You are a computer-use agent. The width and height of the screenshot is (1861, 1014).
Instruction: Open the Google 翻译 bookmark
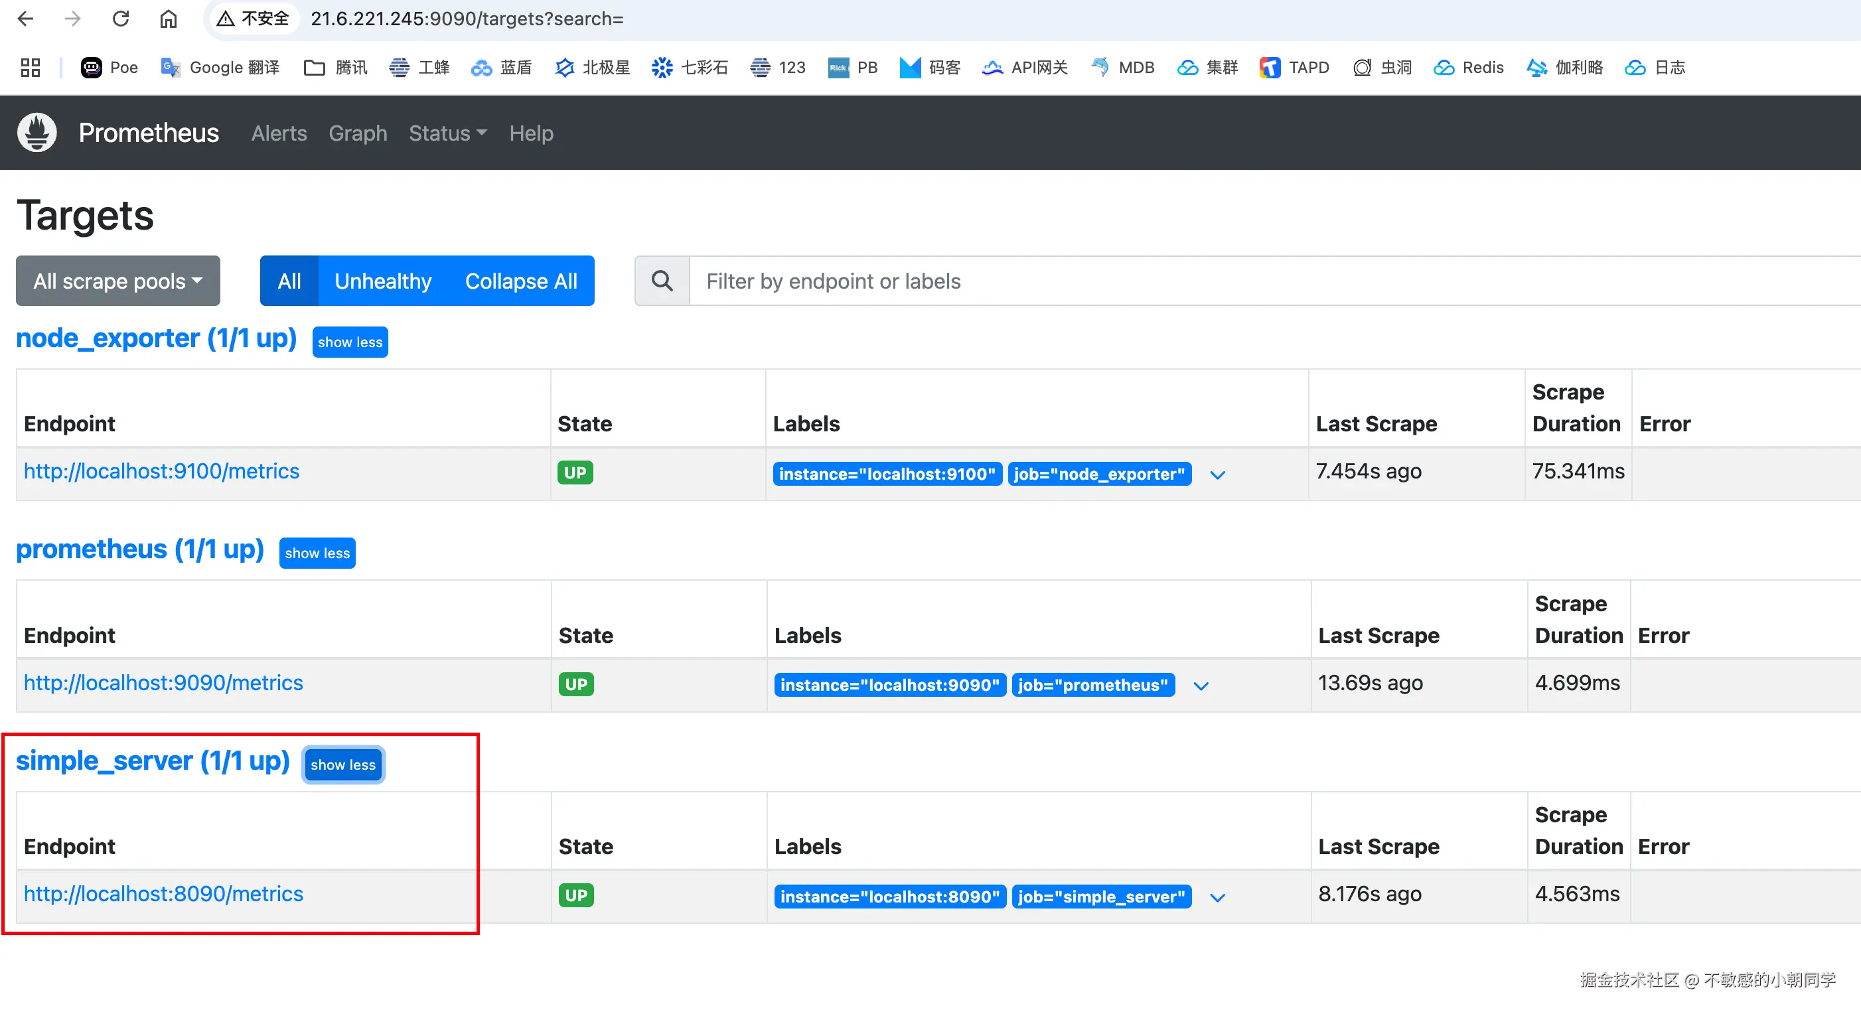click(220, 67)
